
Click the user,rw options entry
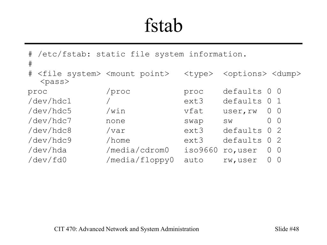240,111
